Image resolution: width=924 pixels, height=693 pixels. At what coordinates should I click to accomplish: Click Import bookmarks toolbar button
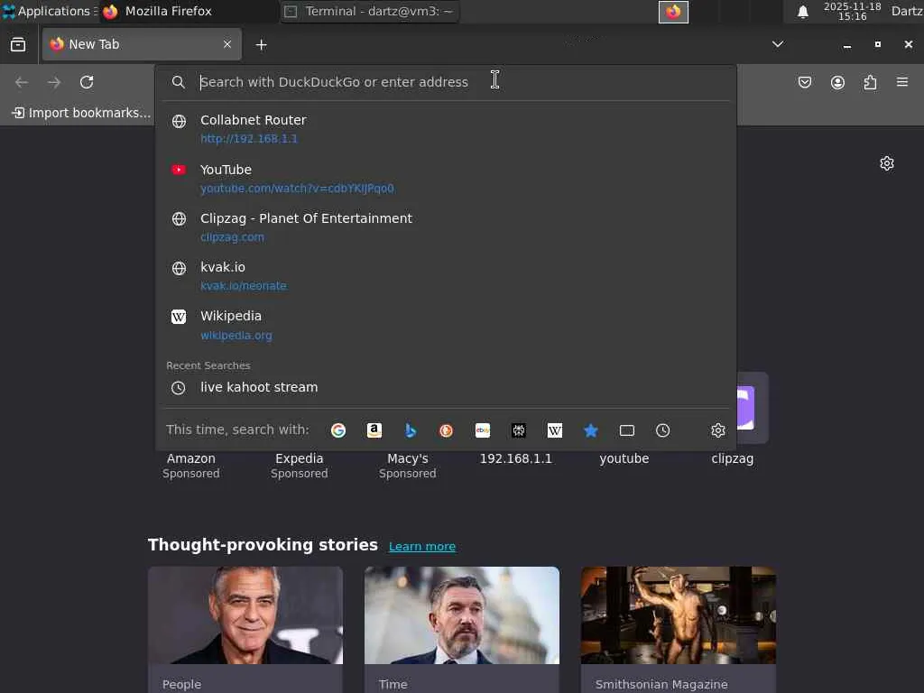click(x=81, y=113)
